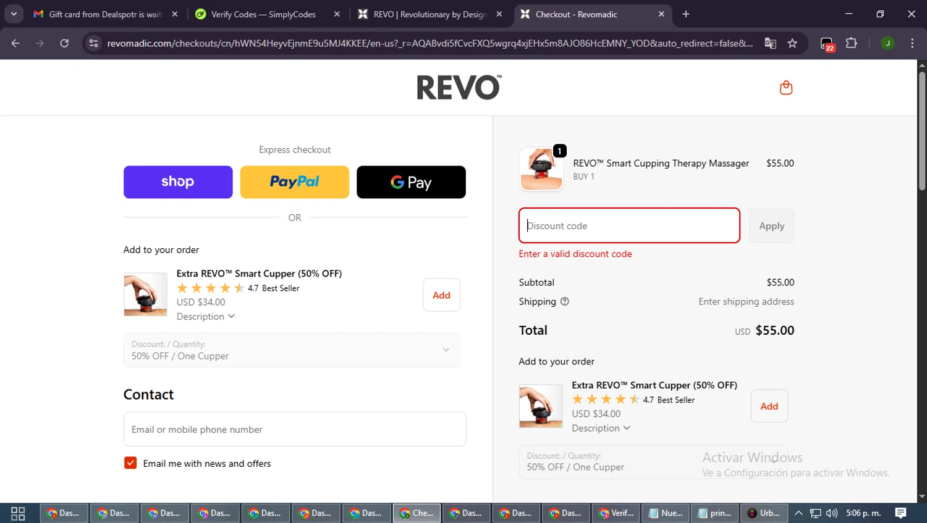This screenshot has height=523, width=927.
Task: Reload the checkout page
Action: 64,43
